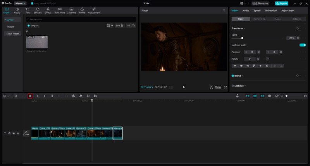
Task: Uncheck the Blend checkbox
Action: 233,76
